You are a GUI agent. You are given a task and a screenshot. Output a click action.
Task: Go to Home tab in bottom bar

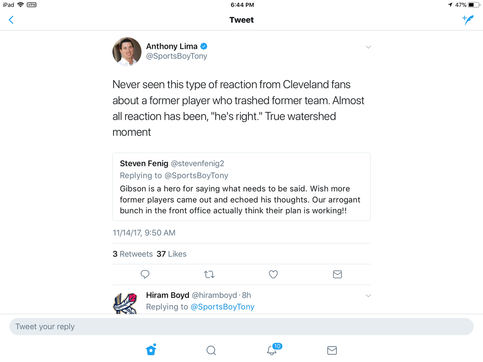tap(151, 349)
